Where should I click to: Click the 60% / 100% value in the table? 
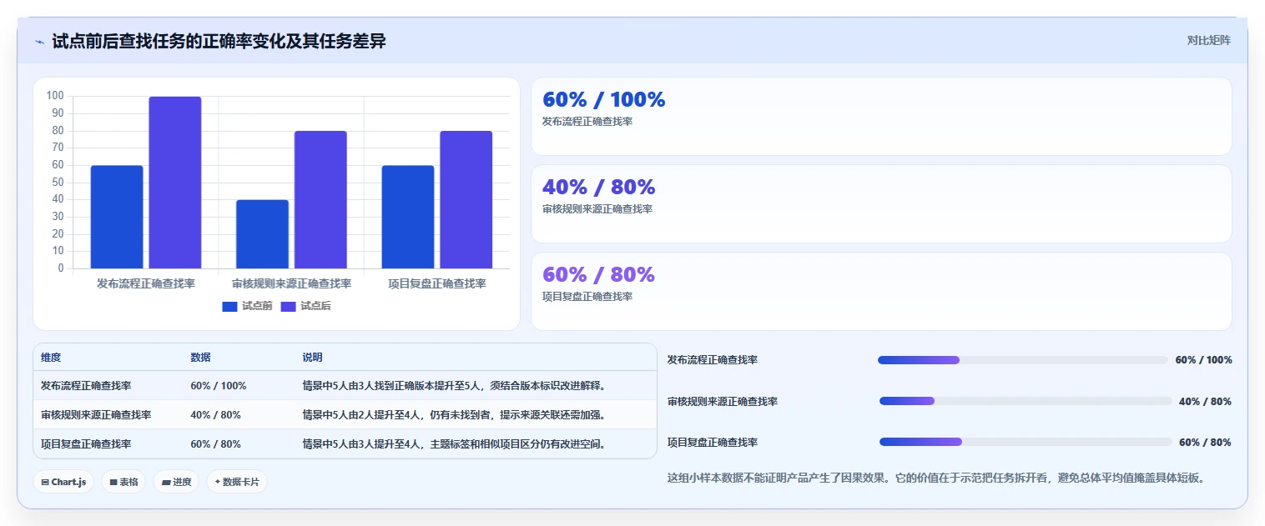click(x=219, y=386)
